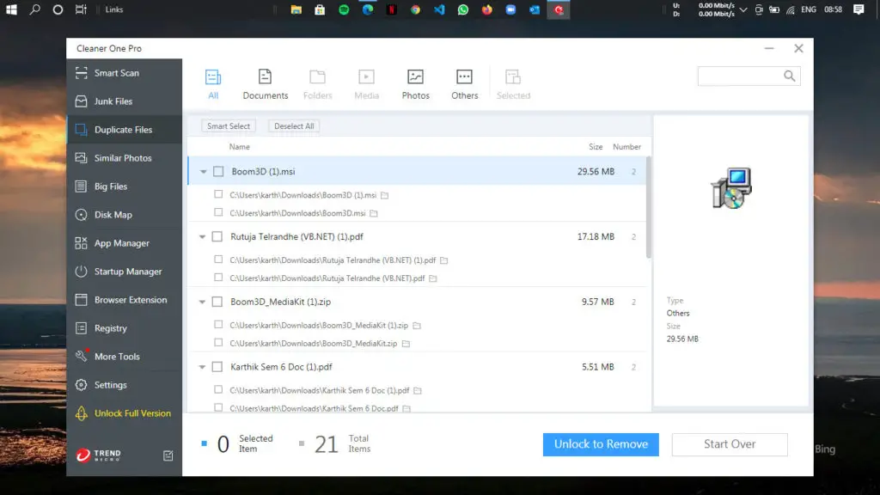Open Browser Extension section

[124, 300]
